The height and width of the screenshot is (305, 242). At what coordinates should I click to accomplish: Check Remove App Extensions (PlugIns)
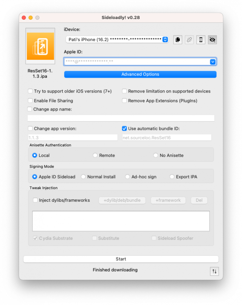coord(124,101)
